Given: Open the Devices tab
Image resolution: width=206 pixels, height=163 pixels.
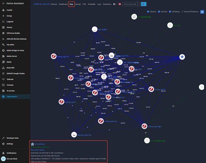Looking at the screenshot, I should click(x=54, y=4).
